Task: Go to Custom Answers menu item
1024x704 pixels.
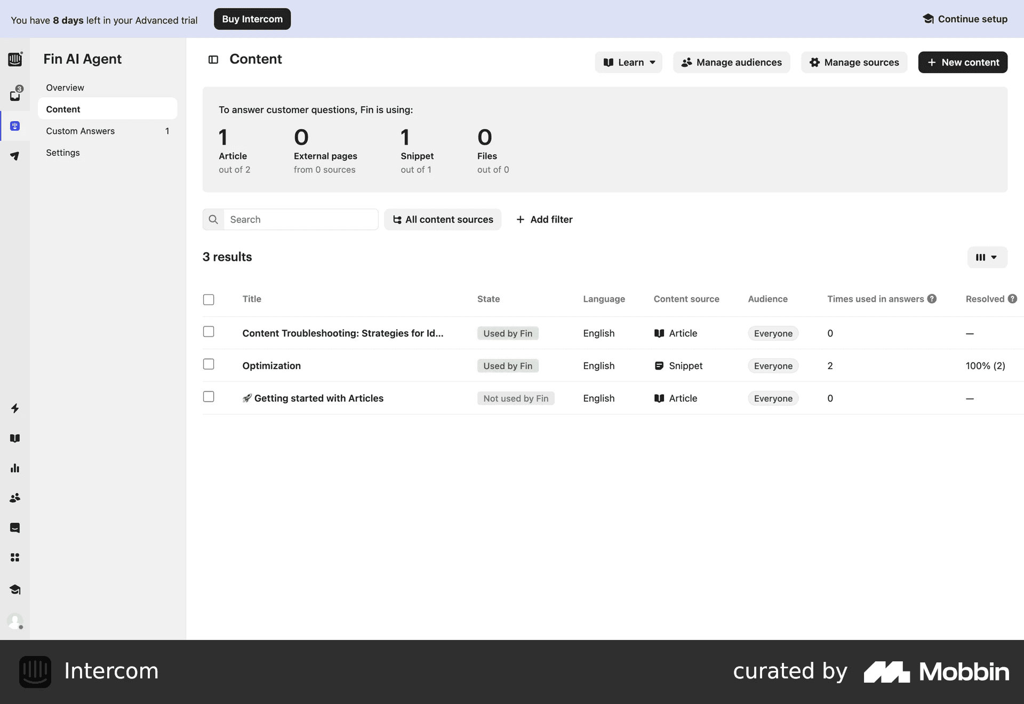Action: pos(80,131)
